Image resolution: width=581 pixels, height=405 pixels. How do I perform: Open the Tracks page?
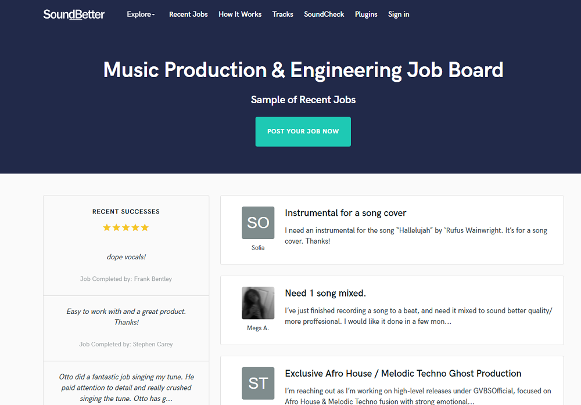[283, 15]
